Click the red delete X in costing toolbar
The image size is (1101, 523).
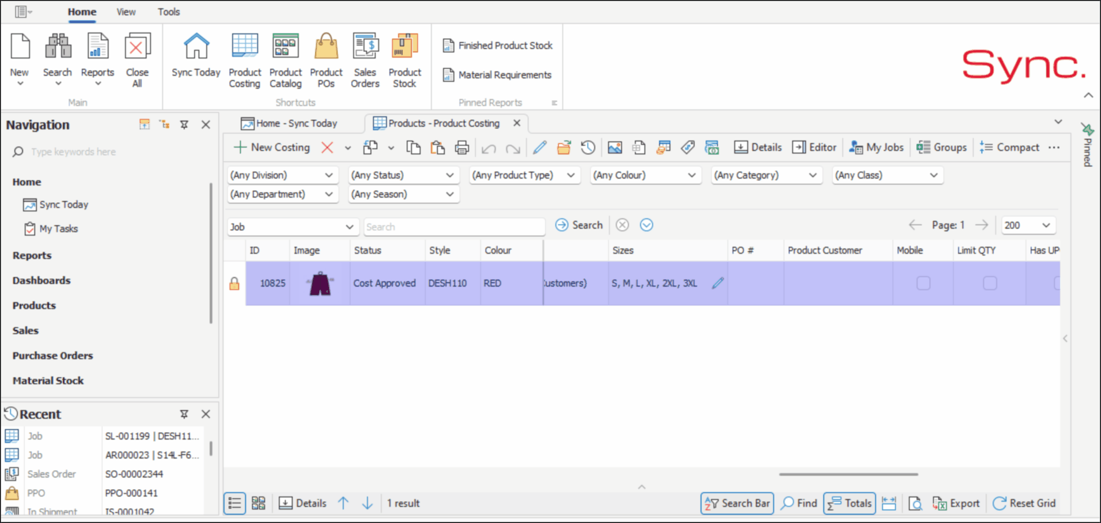327,148
